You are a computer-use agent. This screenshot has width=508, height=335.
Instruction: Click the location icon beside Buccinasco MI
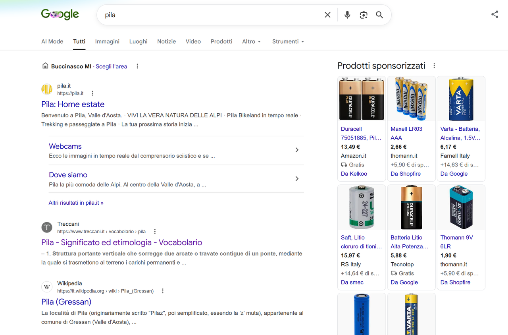click(45, 66)
